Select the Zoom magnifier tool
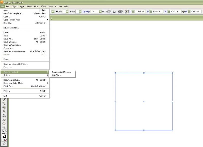 click(x=4, y=128)
